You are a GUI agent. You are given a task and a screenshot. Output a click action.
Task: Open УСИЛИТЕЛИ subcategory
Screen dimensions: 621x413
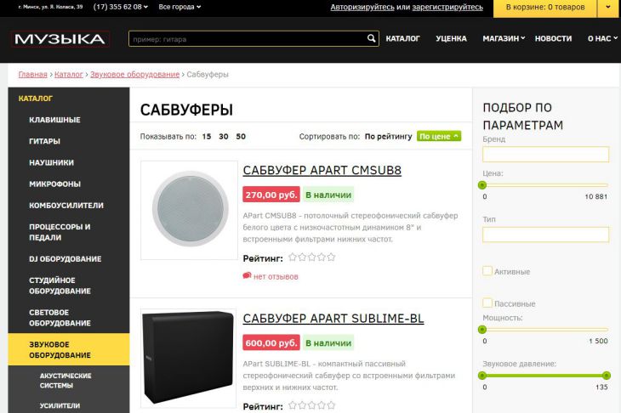coord(60,405)
